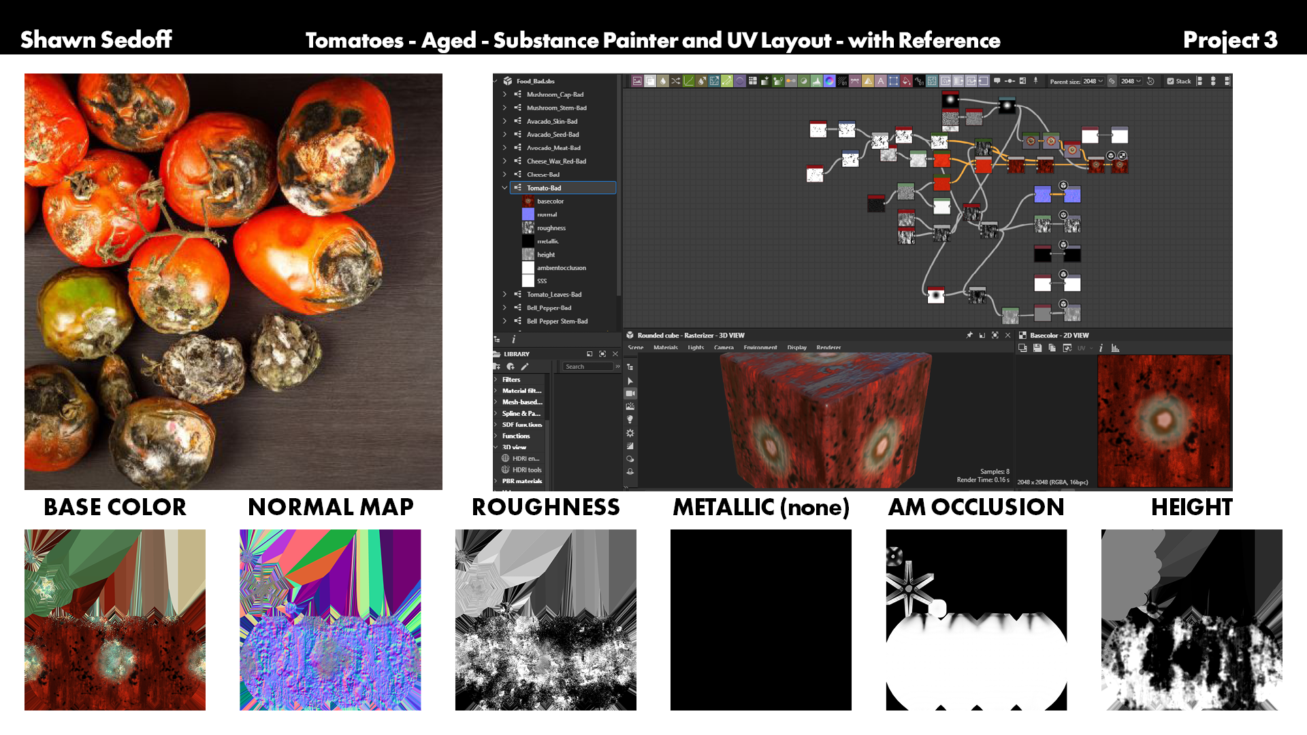Add a Transform 2D node from the toolbar
Viewport: 1307px width, 735px height.
(x=893, y=81)
